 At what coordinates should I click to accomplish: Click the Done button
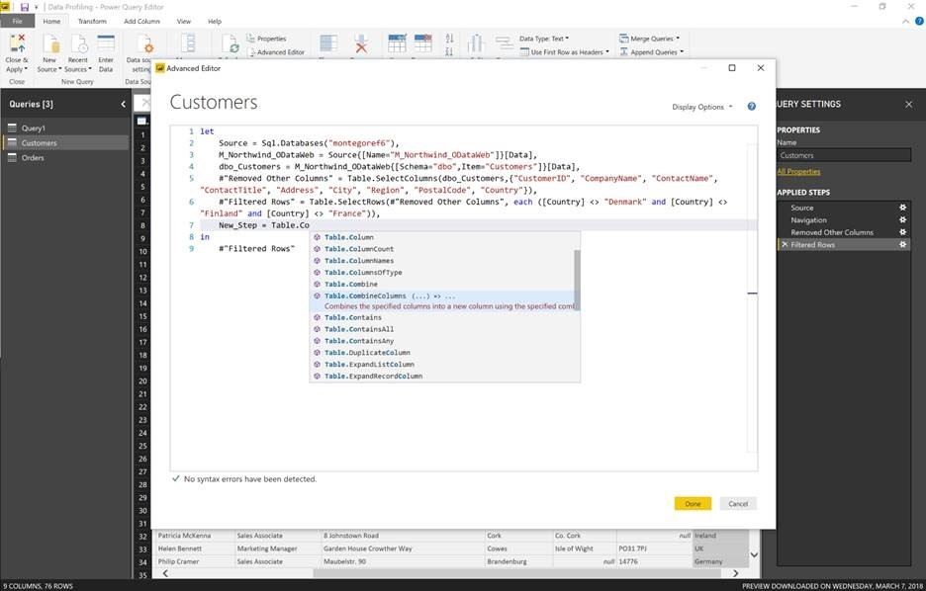click(693, 504)
